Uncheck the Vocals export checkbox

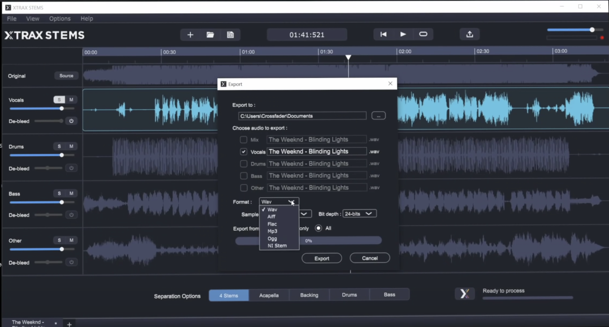tap(243, 152)
